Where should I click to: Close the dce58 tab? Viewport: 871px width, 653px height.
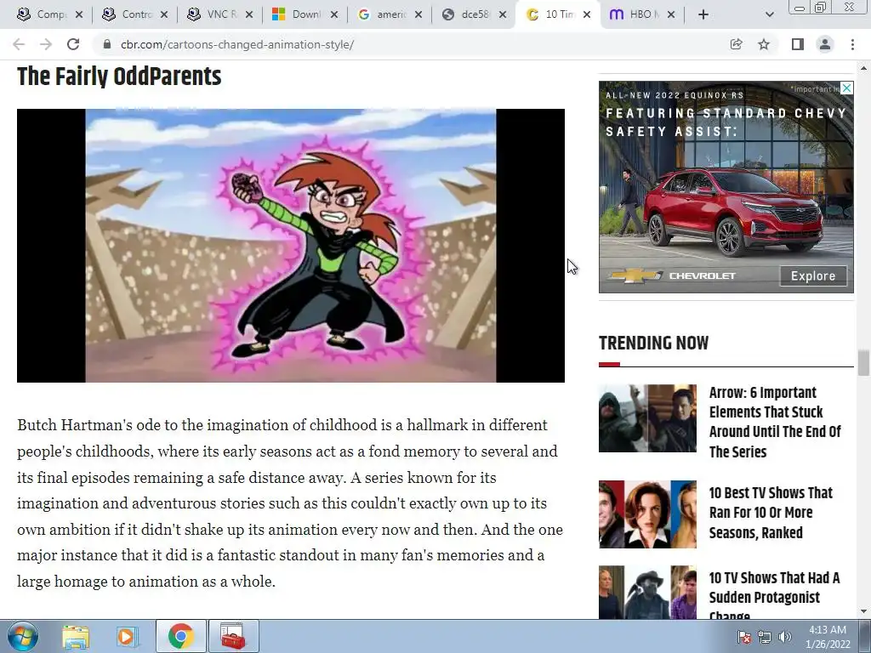coord(503,14)
